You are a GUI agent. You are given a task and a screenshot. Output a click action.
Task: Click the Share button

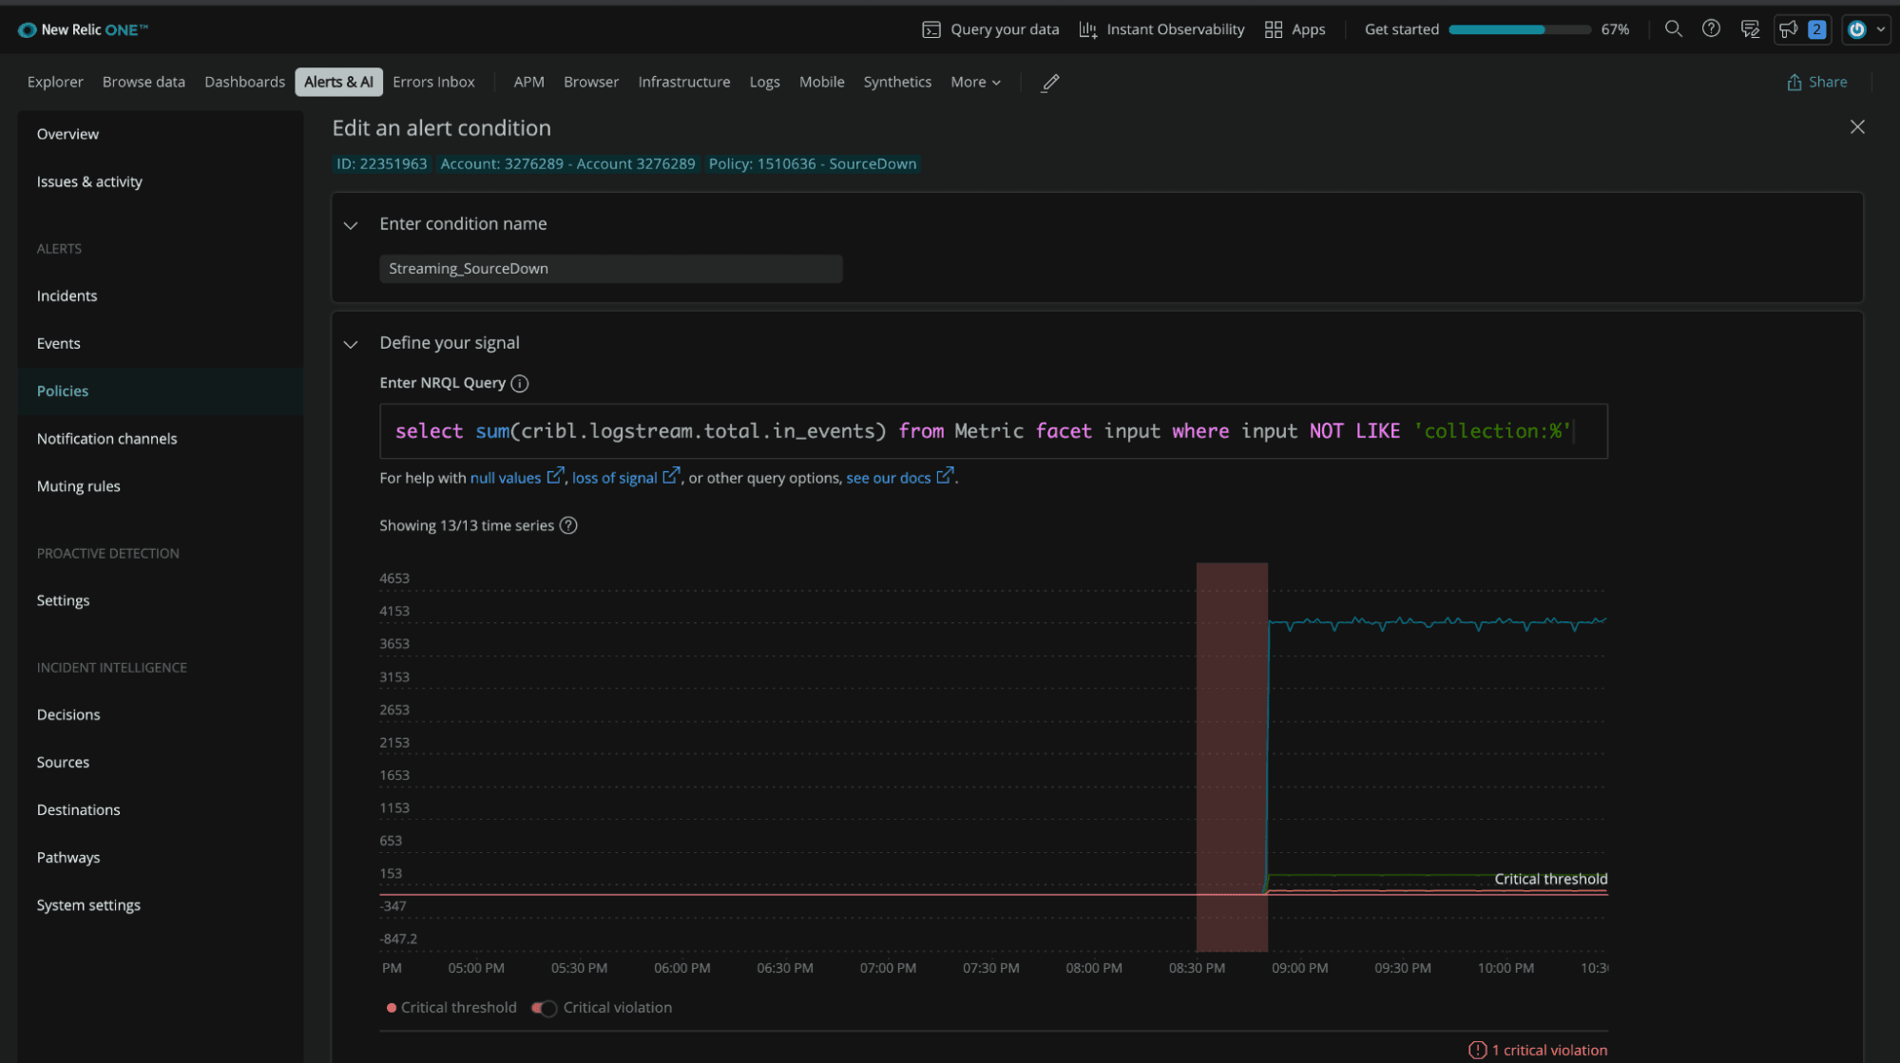[1816, 83]
